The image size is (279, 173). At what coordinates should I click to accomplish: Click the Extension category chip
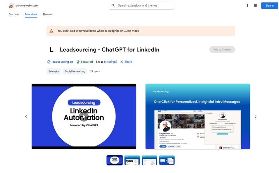54,72
